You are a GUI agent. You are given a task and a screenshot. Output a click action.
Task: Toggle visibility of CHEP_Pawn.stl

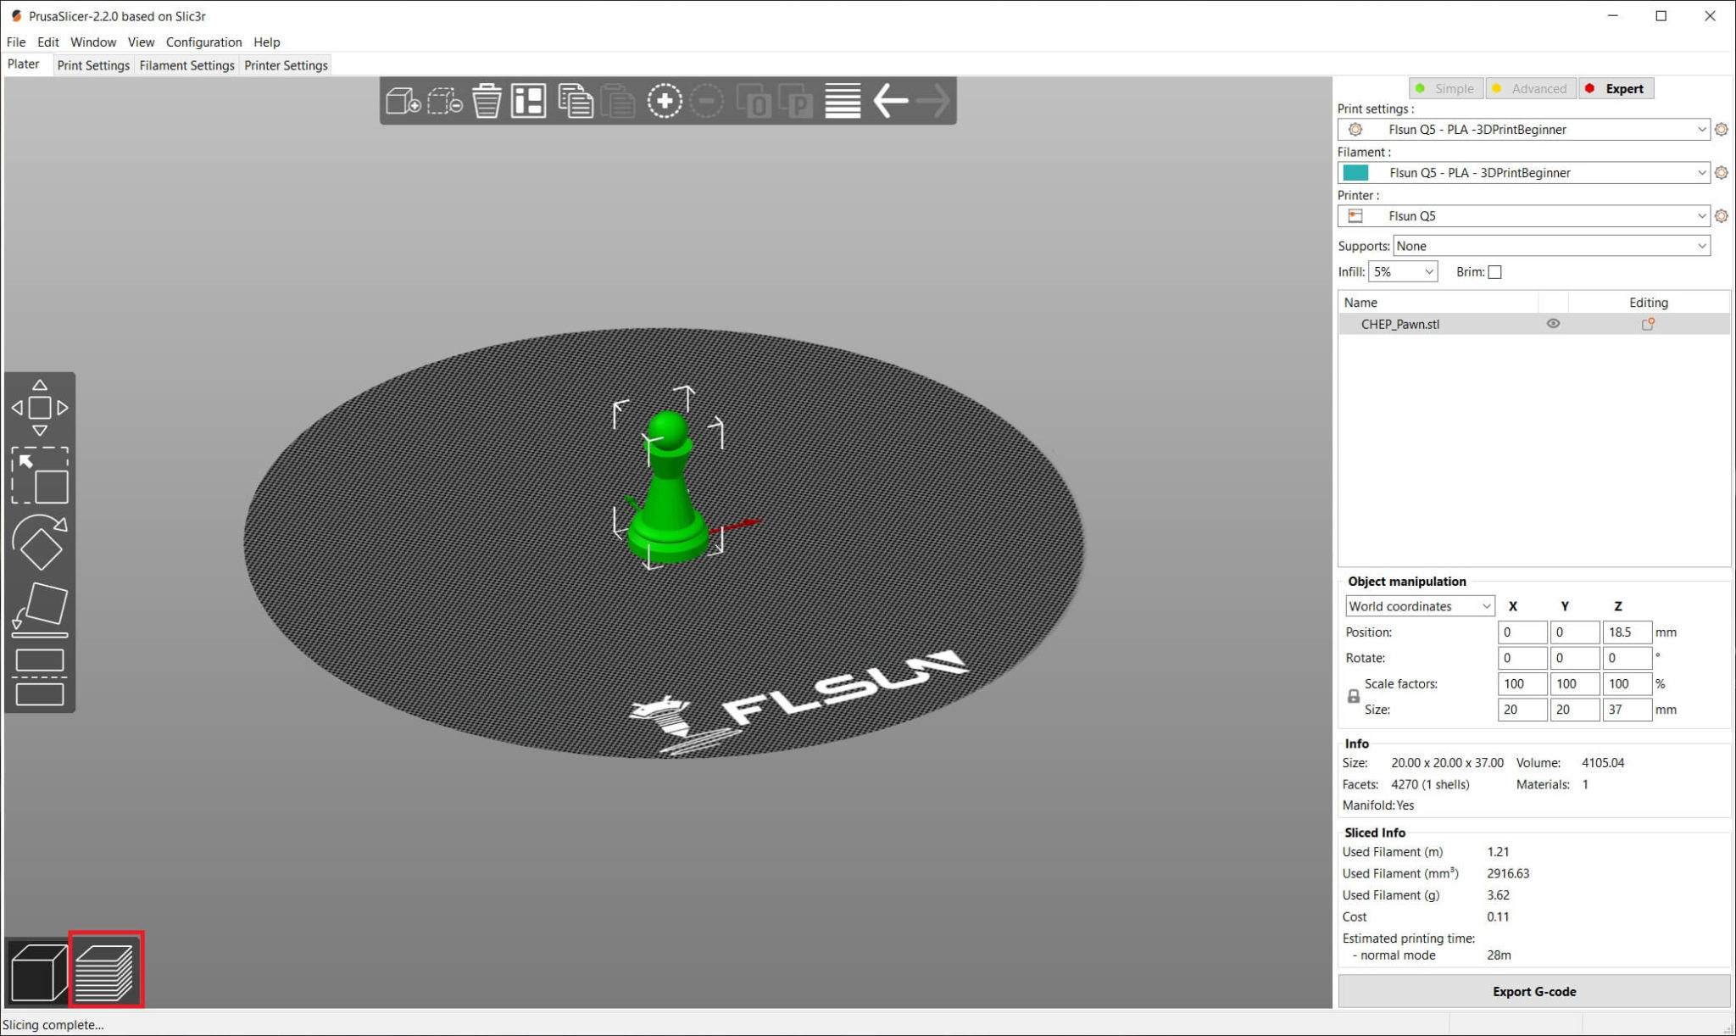[x=1553, y=323]
